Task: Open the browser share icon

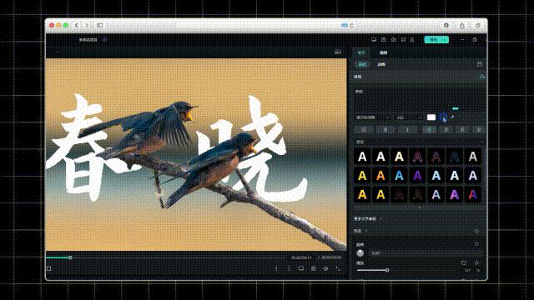Action: (x=462, y=25)
